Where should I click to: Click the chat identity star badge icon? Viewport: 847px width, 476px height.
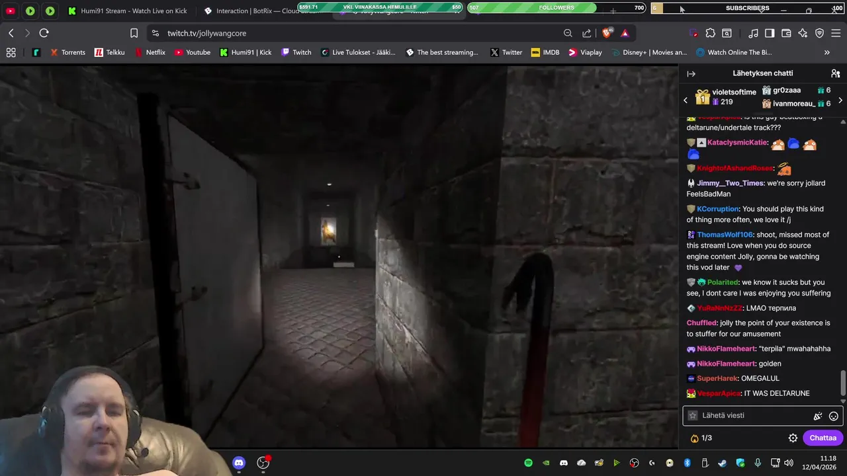click(x=693, y=416)
